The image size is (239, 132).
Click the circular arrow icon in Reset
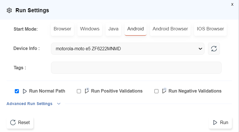pos(13,123)
